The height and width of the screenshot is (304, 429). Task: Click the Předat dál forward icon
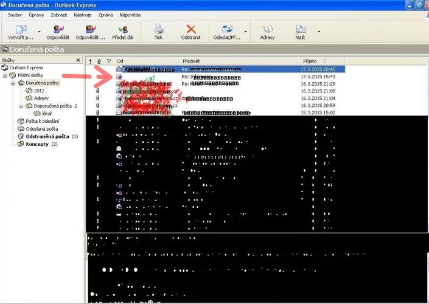123,29
